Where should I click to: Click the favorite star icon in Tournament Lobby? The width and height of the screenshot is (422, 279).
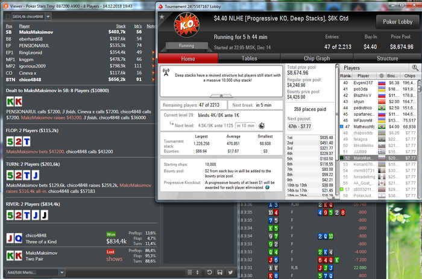pyautogui.click(x=162, y=17)
